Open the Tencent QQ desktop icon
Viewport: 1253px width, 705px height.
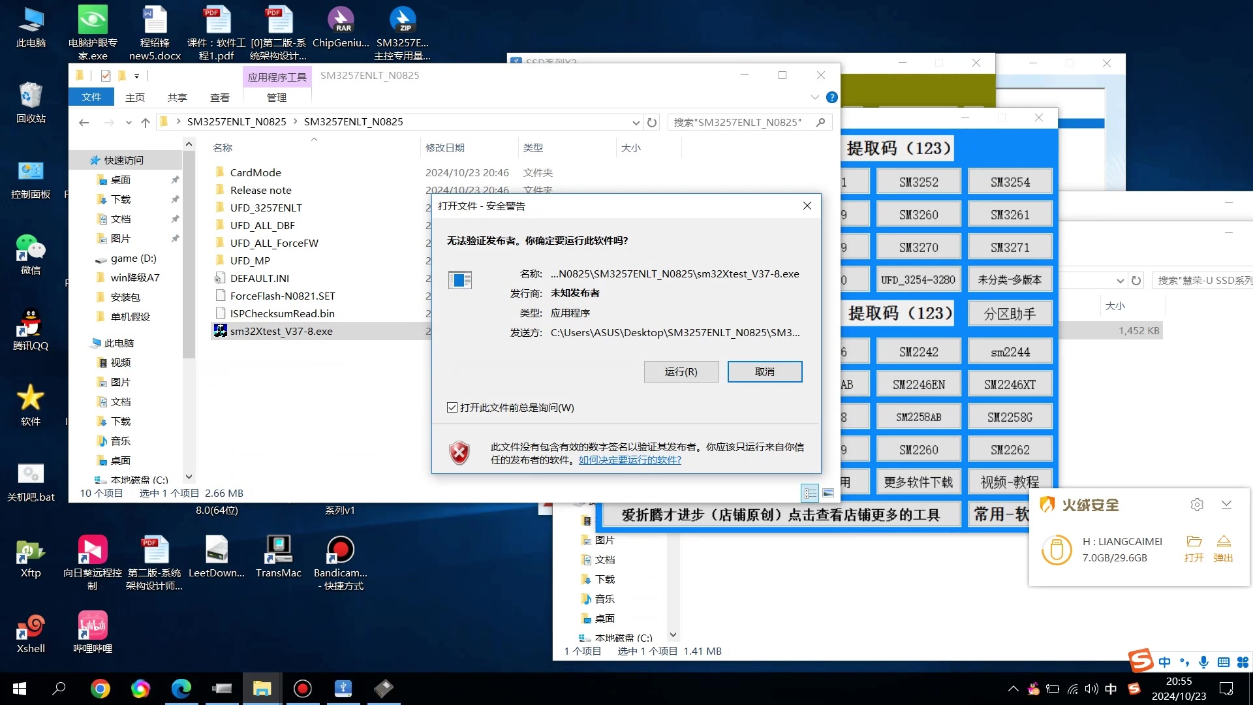(x=31, y=330)
